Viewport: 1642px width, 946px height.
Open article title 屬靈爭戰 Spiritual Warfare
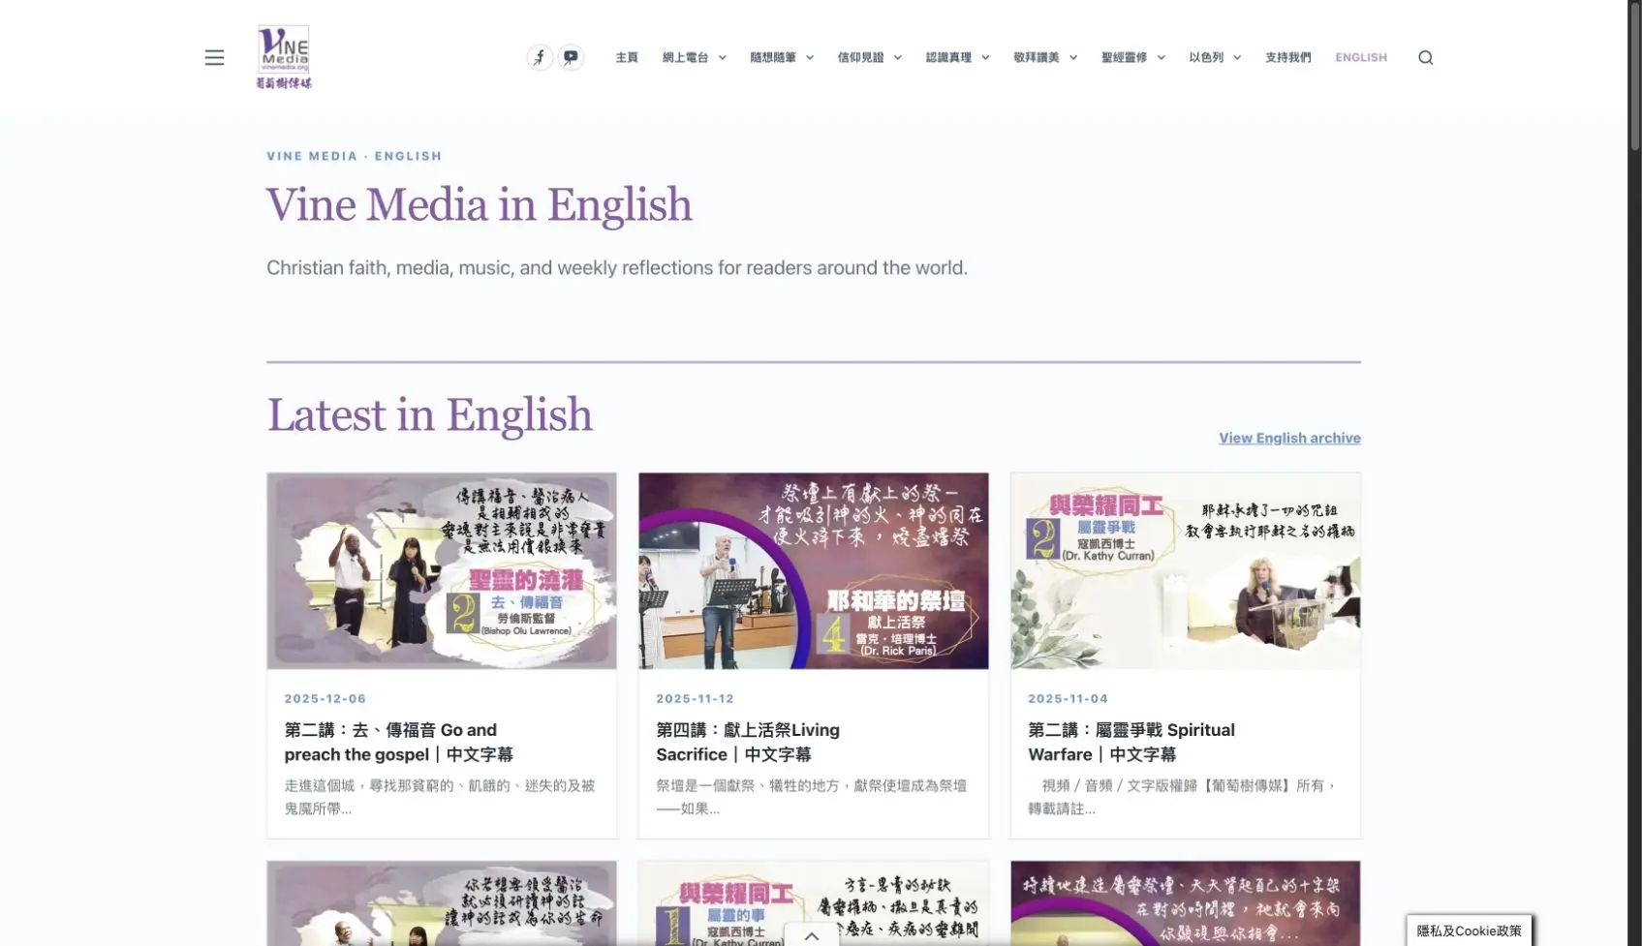pyautogui.click(x=1131, y=742)
